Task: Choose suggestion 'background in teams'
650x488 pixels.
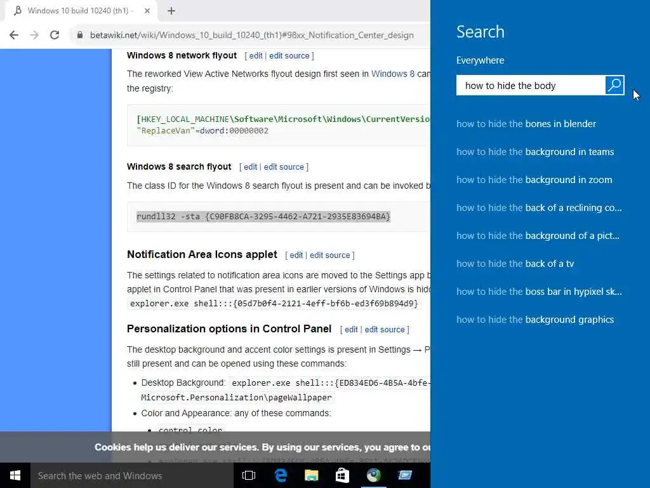Action: click(x=535, y=152)
